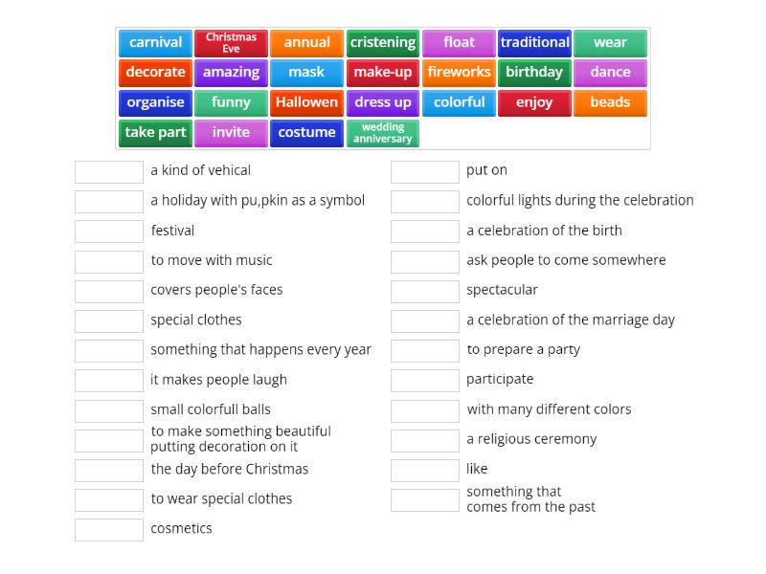766x574 pixels.
Task: Select the answer box next to 'put on'
Action: click(x=425, y=171)
